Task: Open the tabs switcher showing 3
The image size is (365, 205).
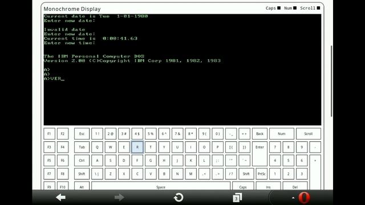Action: [237, 198]
